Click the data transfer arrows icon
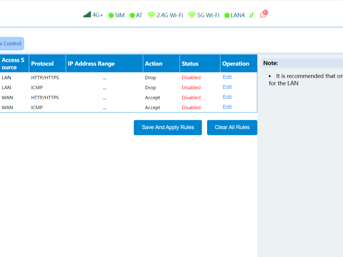The image size is (343, 257). [x=252, y=15]
